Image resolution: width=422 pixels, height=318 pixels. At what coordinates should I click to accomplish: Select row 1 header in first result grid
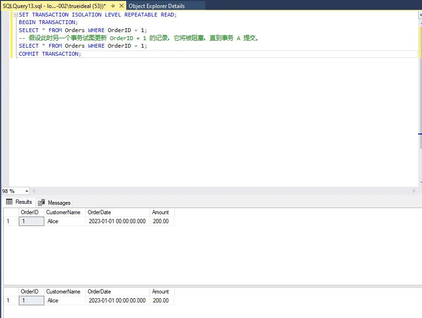8,221
